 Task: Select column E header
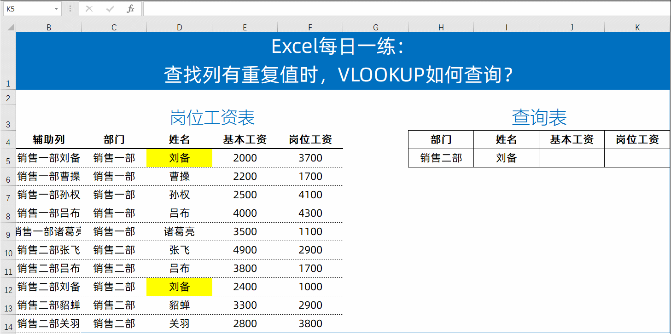[x=245, y=28]
